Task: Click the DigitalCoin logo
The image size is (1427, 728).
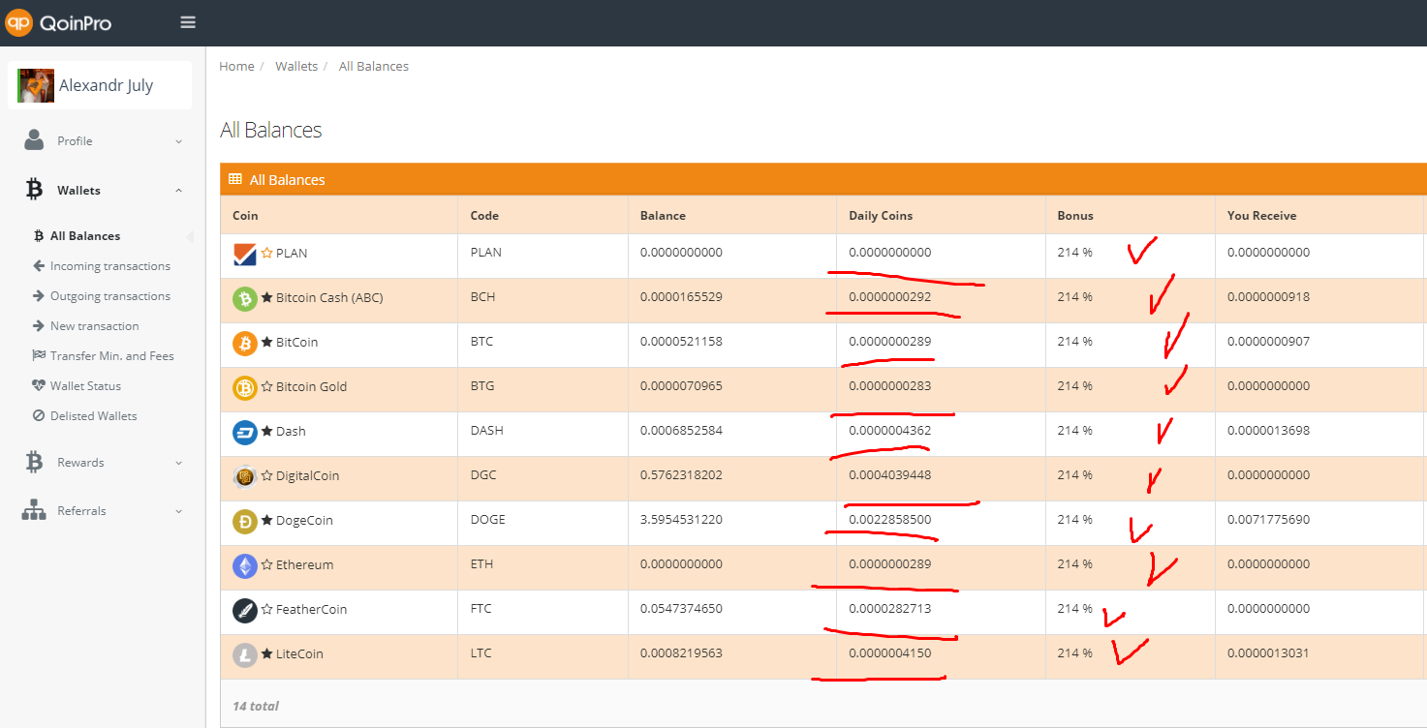Action: tap(244, 476)
